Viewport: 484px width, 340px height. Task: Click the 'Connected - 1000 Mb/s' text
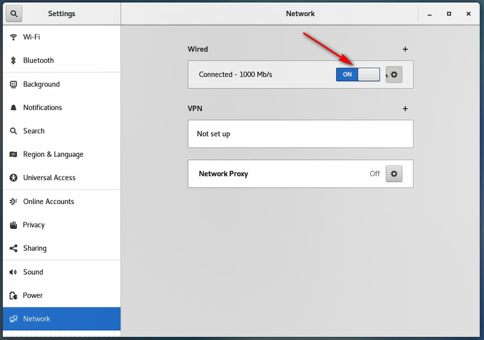tap(235, 75)
